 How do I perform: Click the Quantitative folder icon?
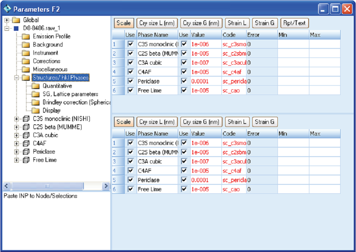click(x=36, y=86)
